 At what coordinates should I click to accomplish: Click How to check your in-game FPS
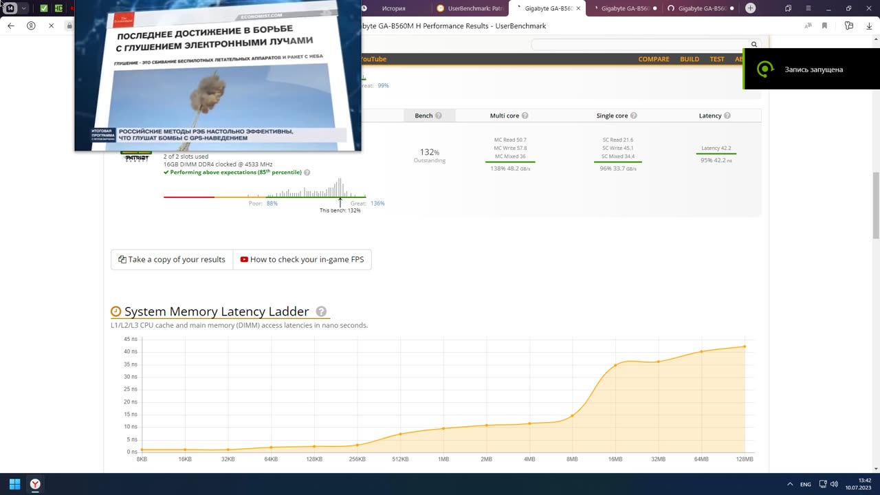click(302, 259)
